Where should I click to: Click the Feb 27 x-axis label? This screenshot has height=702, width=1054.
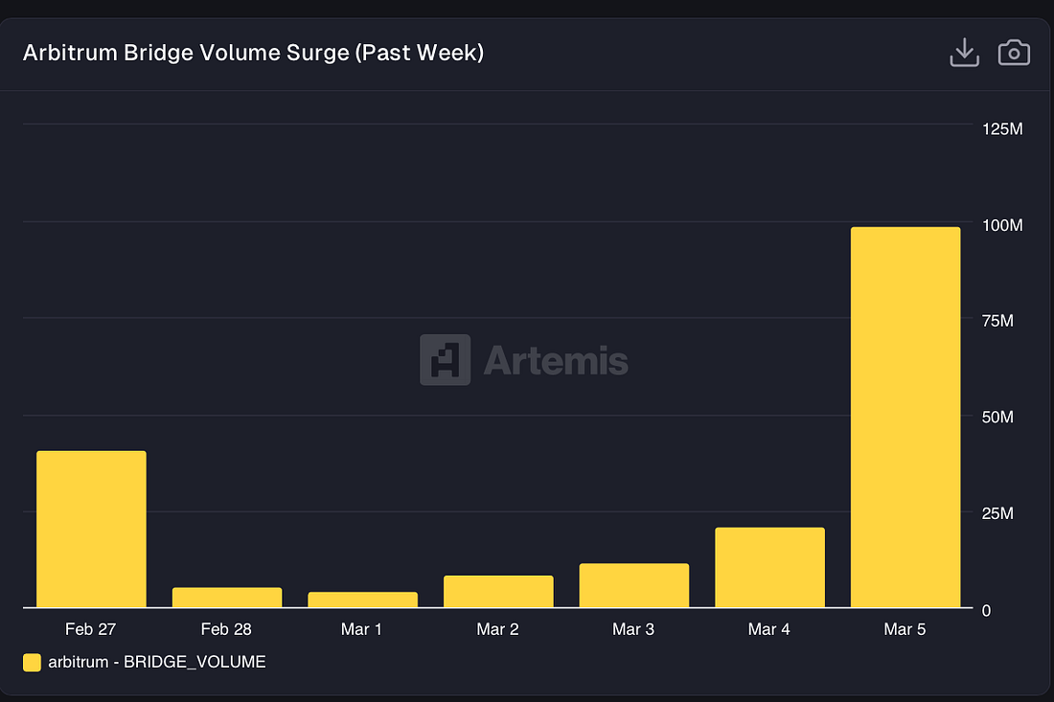pyautogui.click(x=91, y=629)
